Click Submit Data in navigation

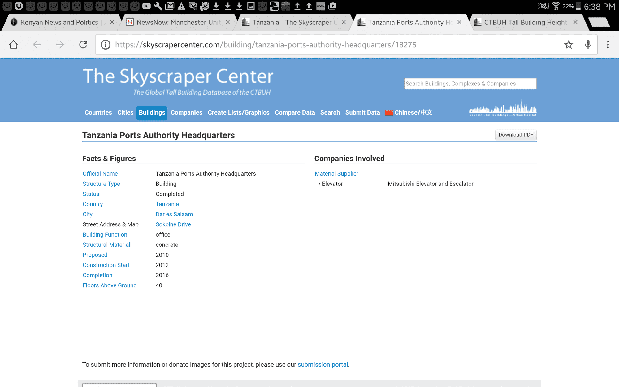[362, 113]
